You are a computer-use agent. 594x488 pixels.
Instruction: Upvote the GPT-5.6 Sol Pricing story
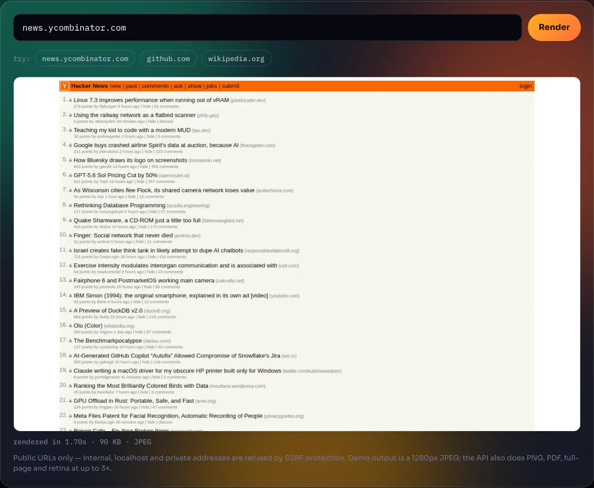(x=70, y=175)
